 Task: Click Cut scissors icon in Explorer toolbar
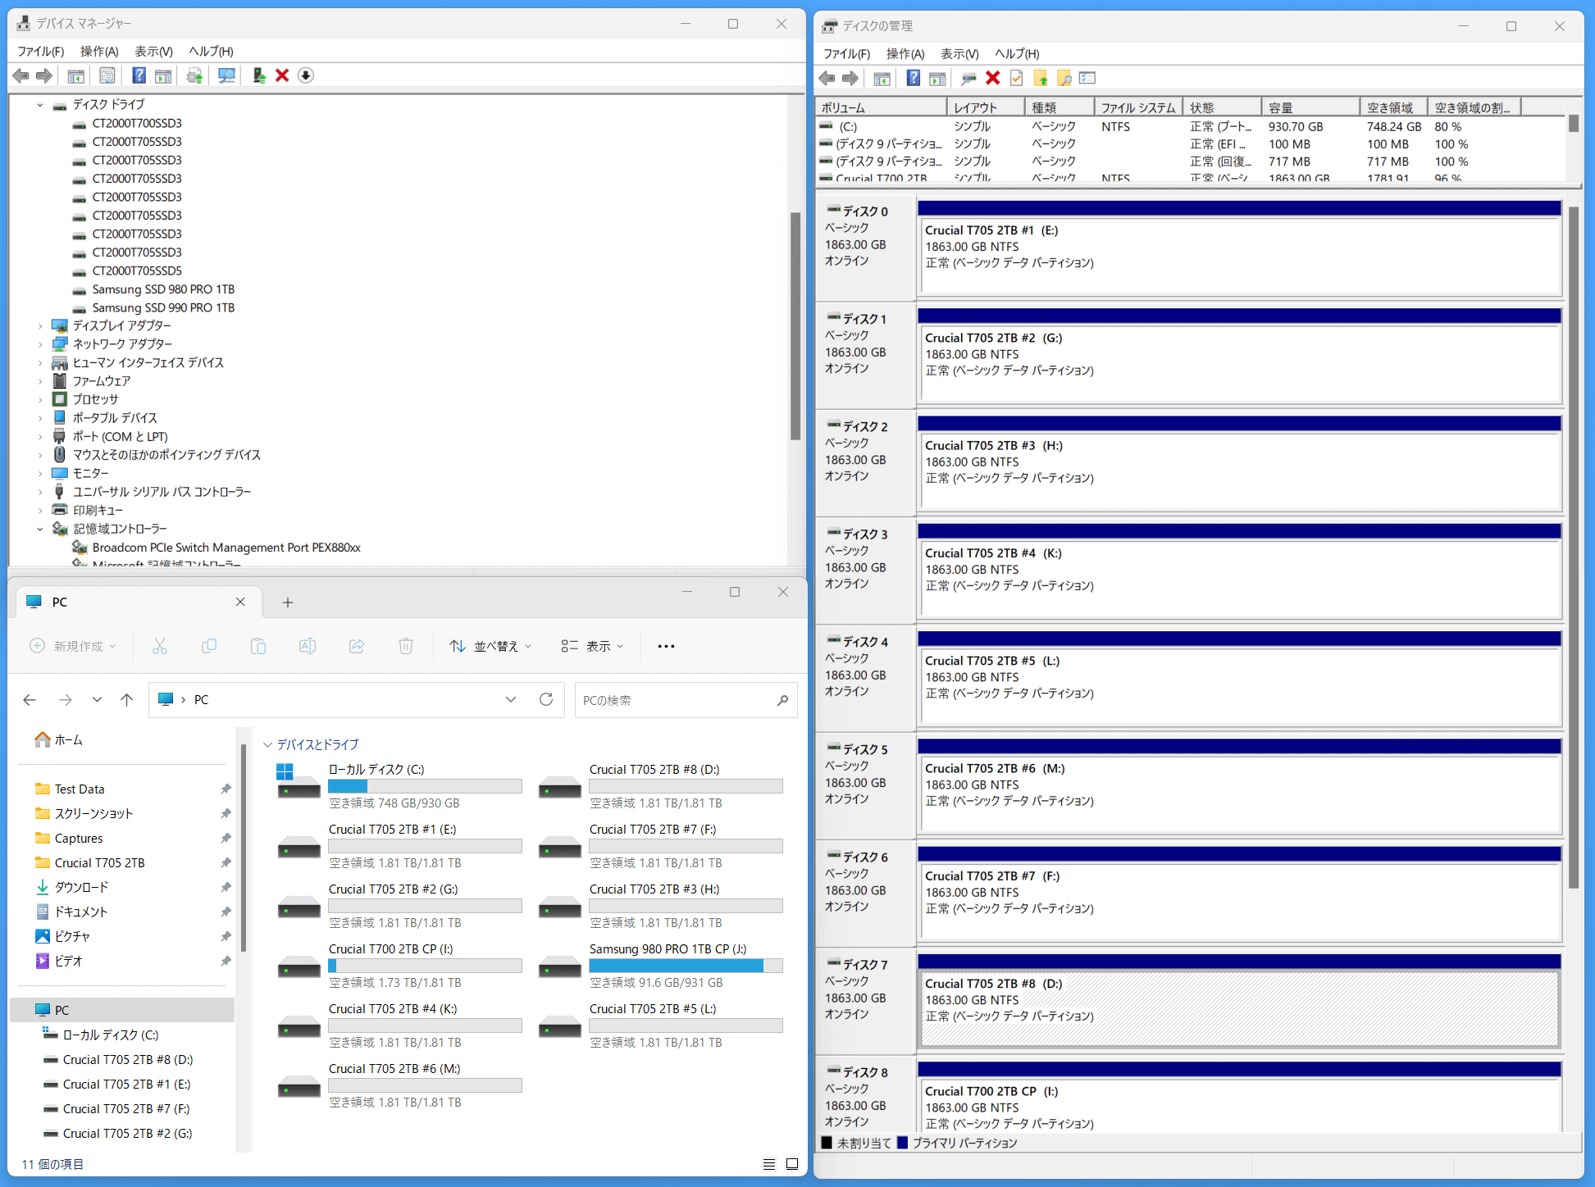160,646
